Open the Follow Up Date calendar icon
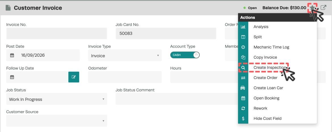Screen dimensions: 332x132 pos(12,77)
